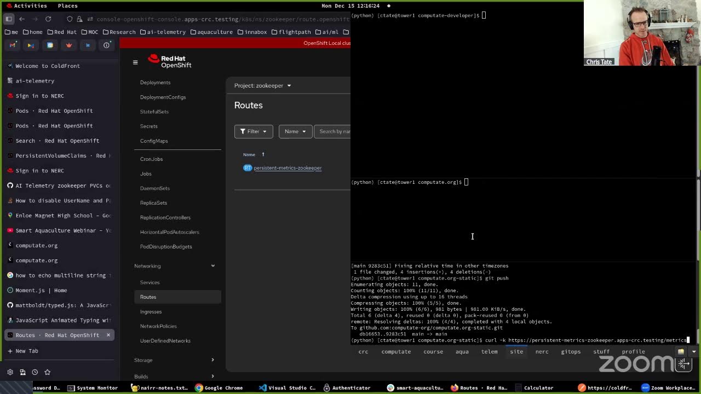The width and height of the screenshot is (701, 394).
Task: Open the flightpath bookmarks folder
Action: [x=291, y=32]
